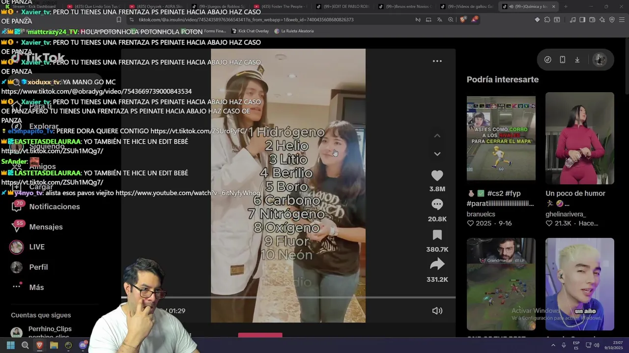This screenshot has width=629, height=353.
Task: Open the Brave VPN shield icon
Action: (x=612, y=20)
